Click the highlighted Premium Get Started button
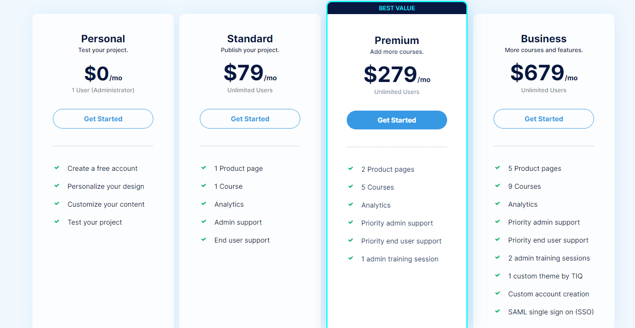The width and height of the screenshot is (635, 328). click(x=397, y=120)
